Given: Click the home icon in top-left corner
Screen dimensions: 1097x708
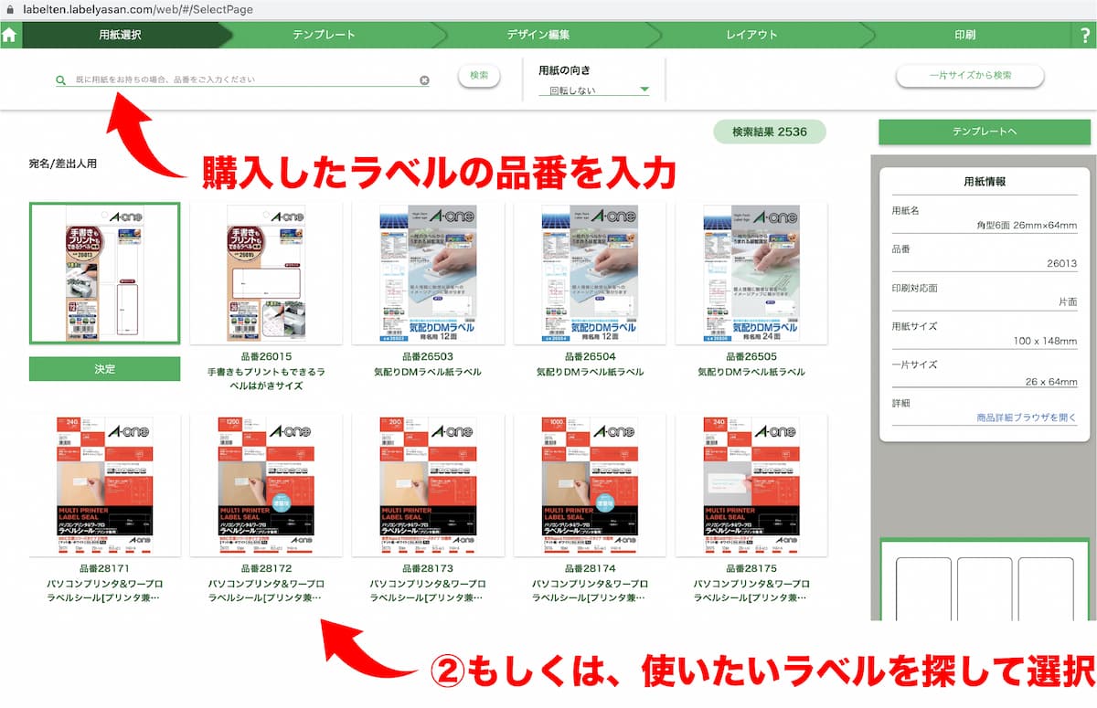Looking at the screenshot, I should pyautogui.click(x=10, y=36).
